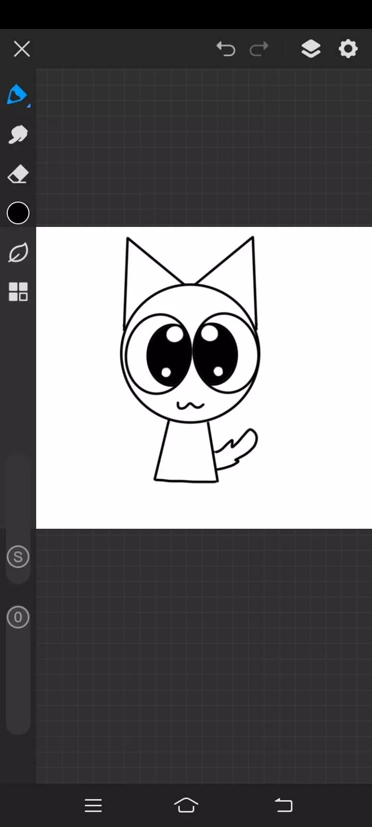
Task: Select the smudge blend tool
Action: tap(18, 135)
